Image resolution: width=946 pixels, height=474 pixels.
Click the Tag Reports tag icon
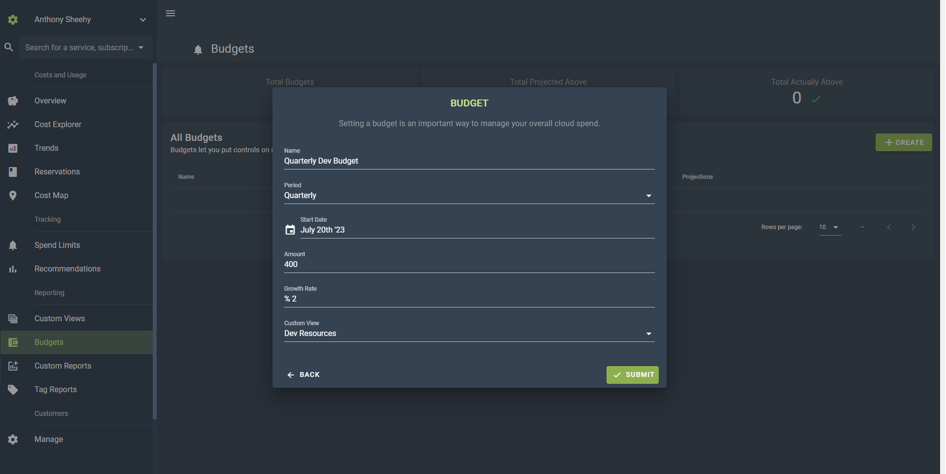(13, 390)
